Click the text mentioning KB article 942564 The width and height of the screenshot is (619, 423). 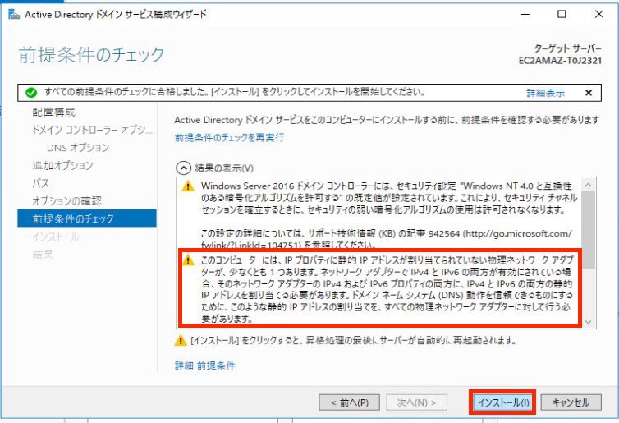point(386,239)
